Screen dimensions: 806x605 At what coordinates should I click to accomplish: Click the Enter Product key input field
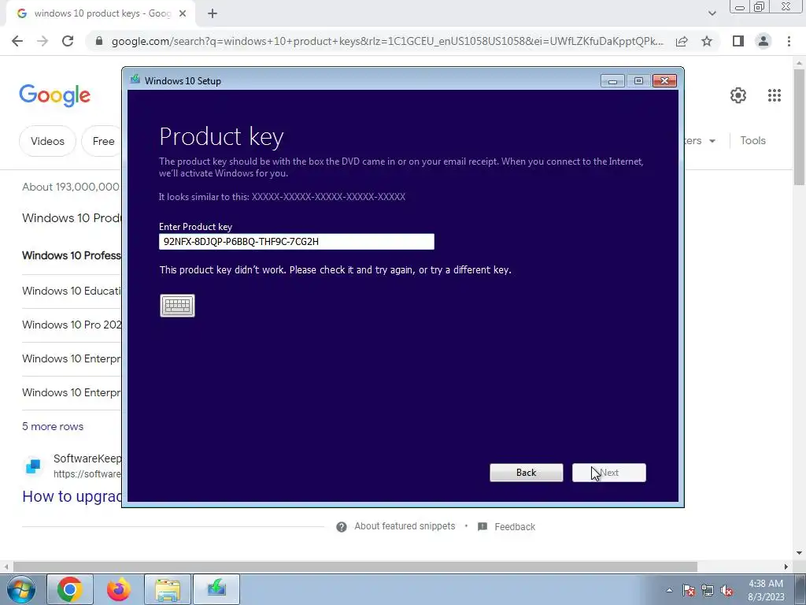click(x=297, y=241)
